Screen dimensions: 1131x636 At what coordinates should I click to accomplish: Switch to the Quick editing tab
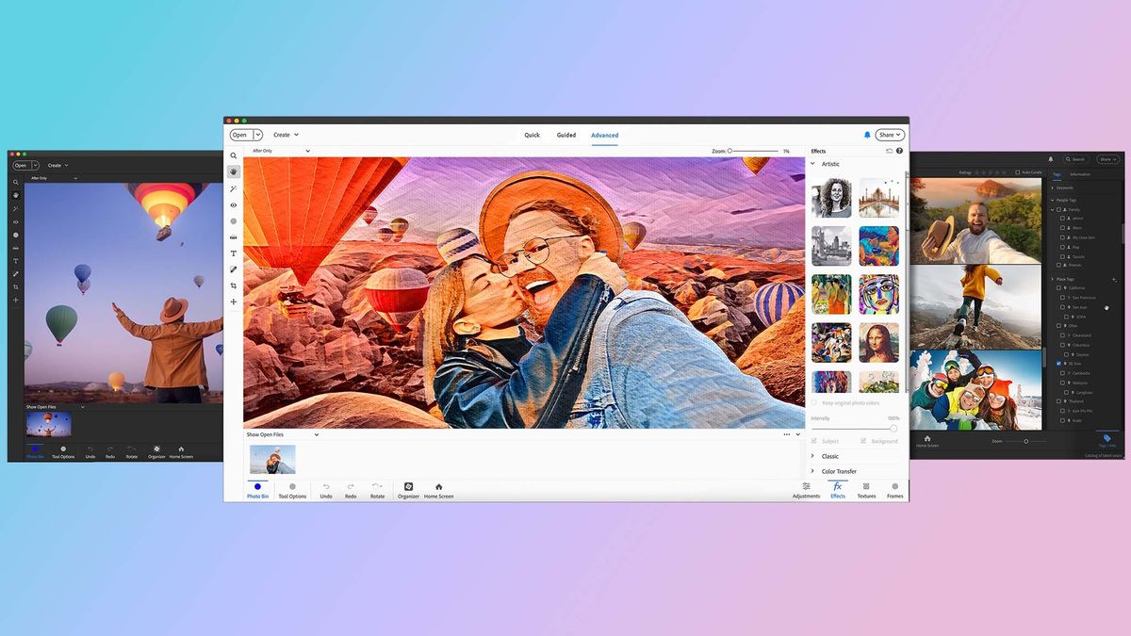(532, 135)
